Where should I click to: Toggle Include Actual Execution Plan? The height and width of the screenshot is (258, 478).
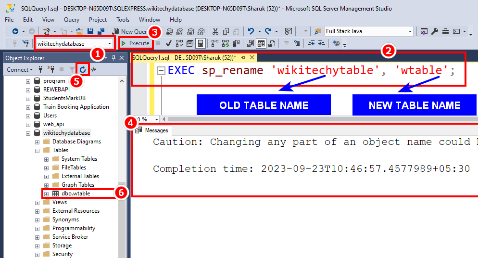(x=214, y=43)
